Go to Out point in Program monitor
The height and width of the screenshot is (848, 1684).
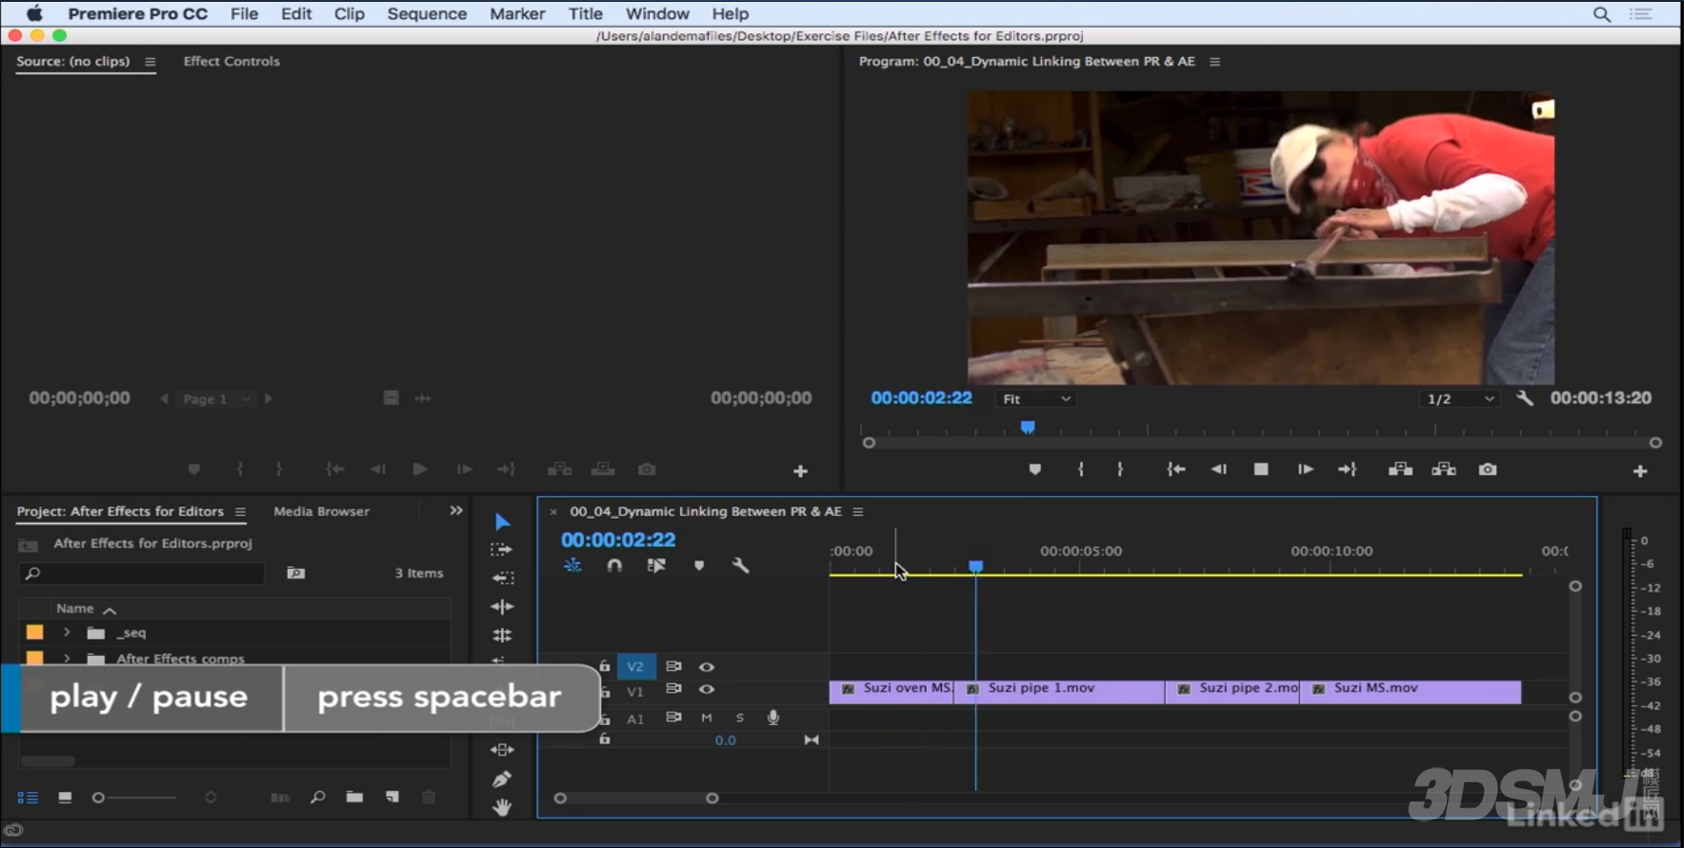[x=1348, y=470]
